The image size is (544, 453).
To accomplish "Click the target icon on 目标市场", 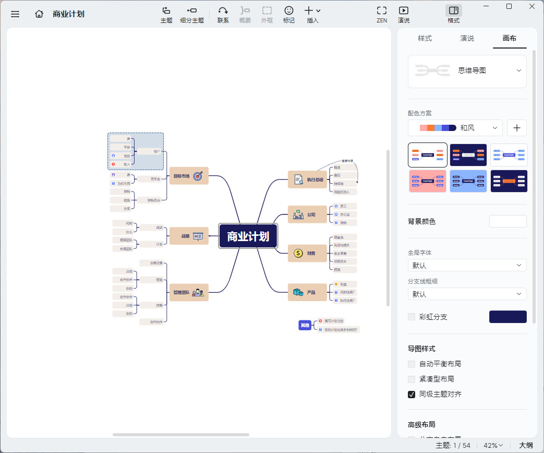I will click(198, 176).
